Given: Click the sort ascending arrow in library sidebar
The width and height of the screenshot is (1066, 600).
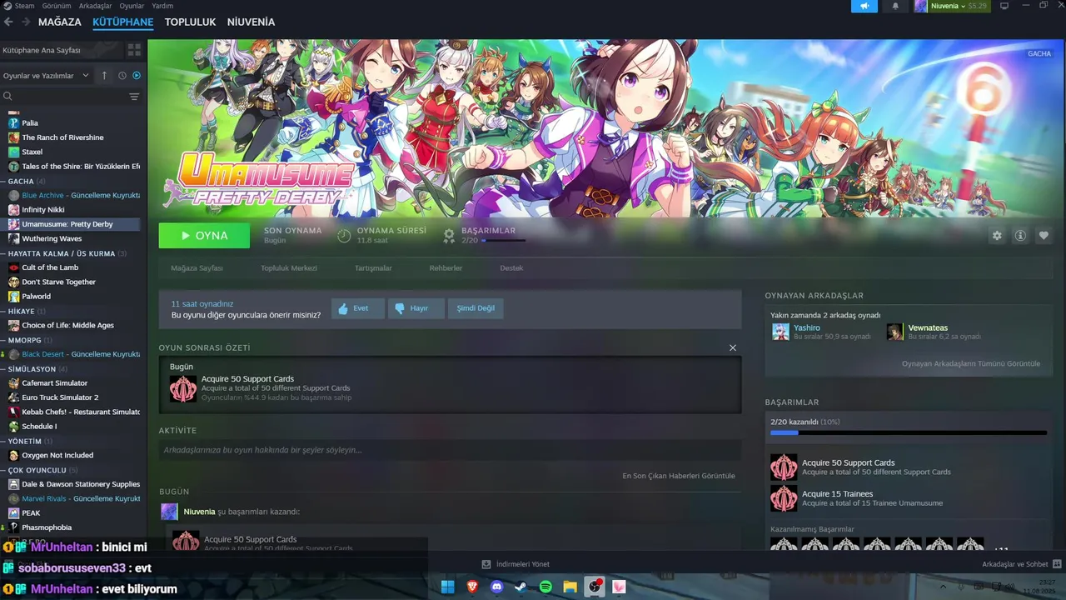Looking at the screenshot, I should [104, 75].
